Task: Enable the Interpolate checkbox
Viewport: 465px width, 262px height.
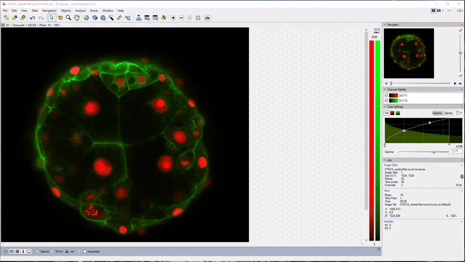Action: pyautogui.click(x=85, y=251)
